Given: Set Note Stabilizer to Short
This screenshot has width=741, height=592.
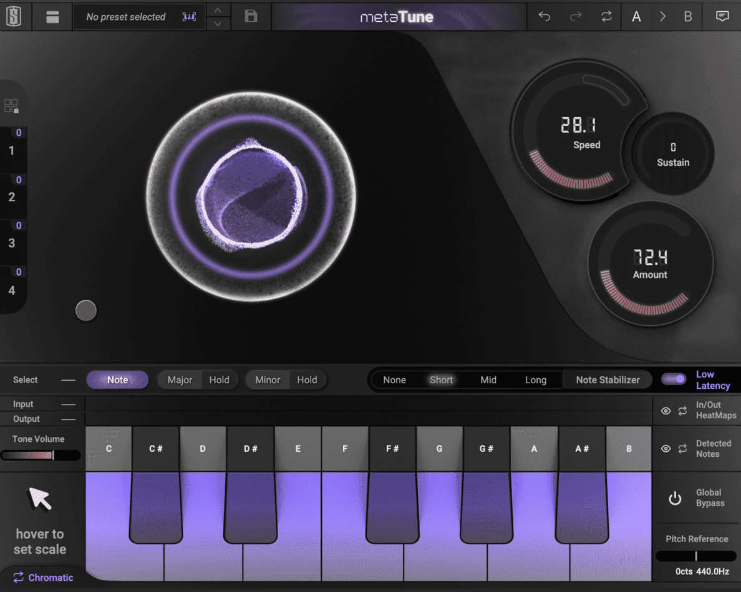Looking at the screenshot, I should point(442,380).
